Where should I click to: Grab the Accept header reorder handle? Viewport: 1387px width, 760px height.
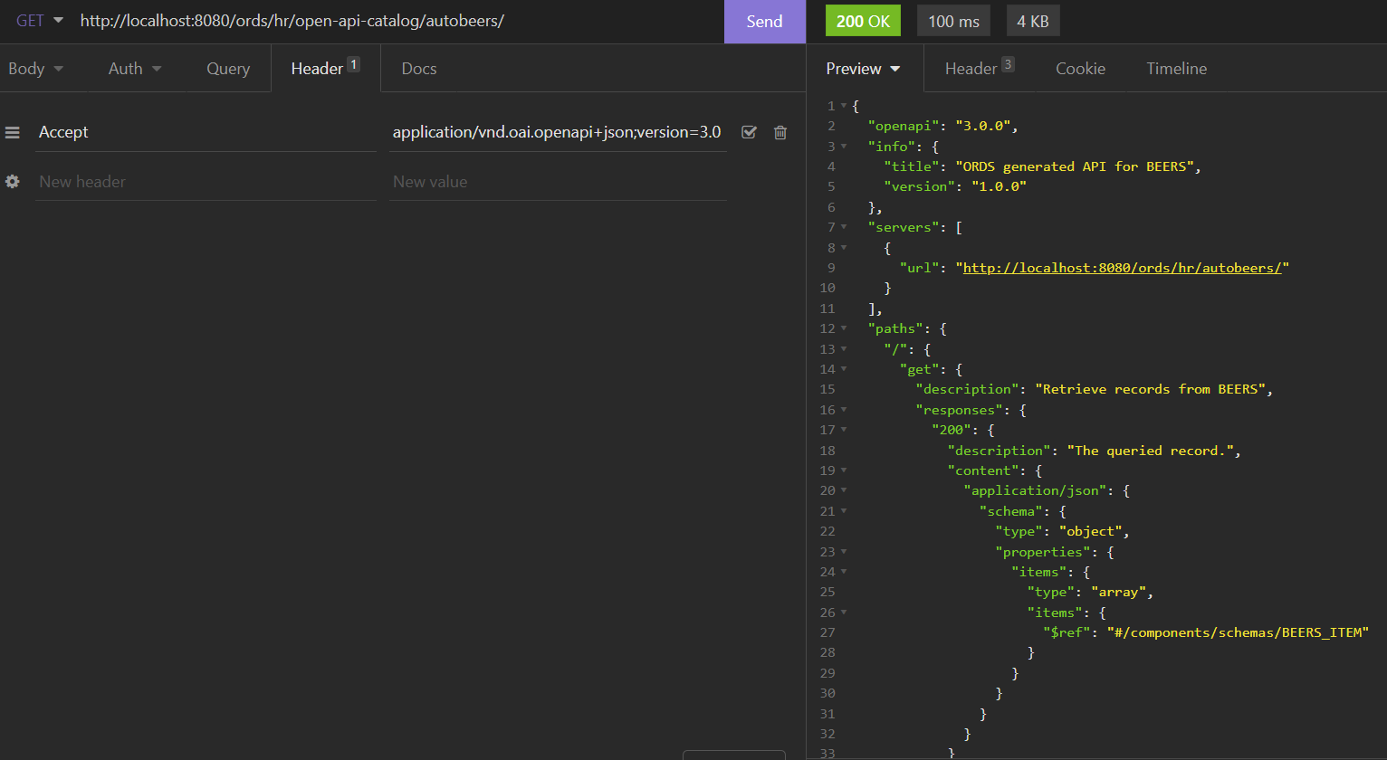point(13,133)
